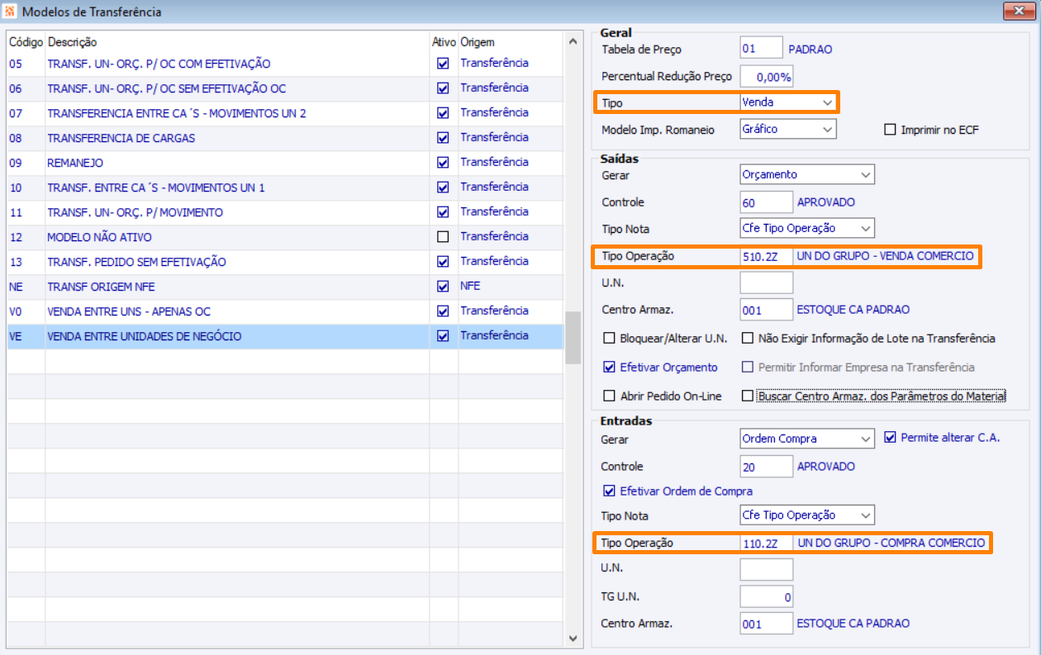Click the NFE origin cell
This screenshot has width=1041, height=655.
511,287
